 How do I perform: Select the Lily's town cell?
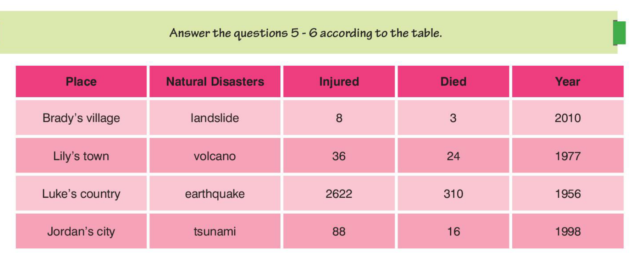pyautogui.click(x=81, y=156)
